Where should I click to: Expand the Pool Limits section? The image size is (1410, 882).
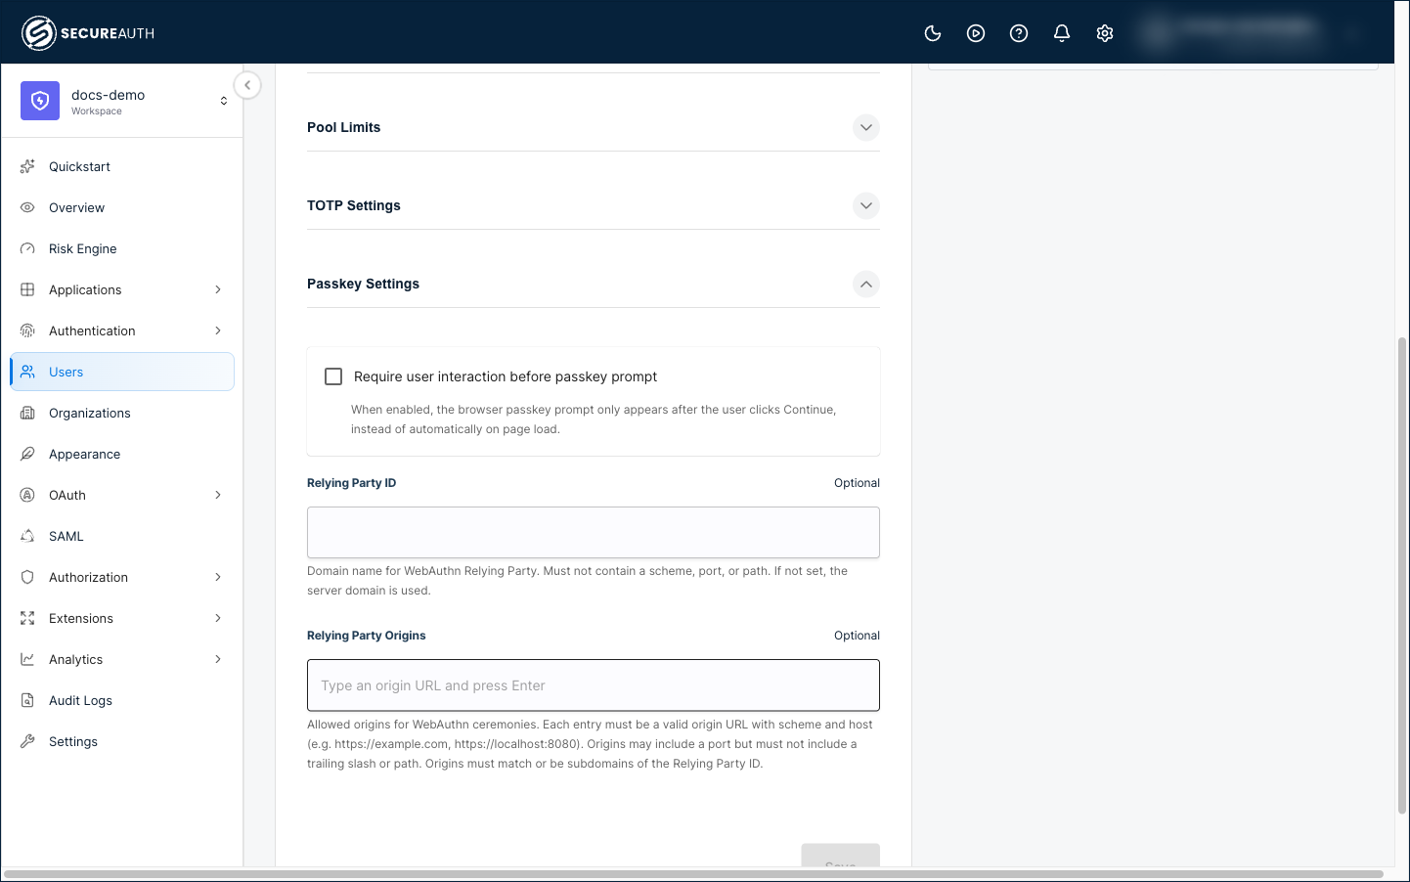pos(866,127)
